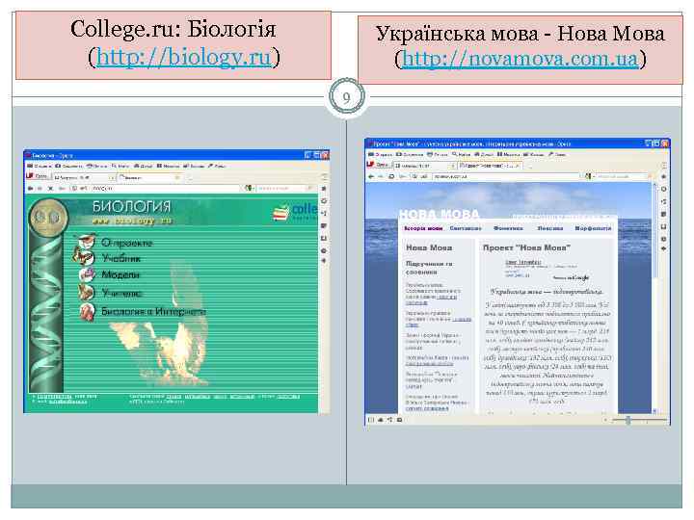This screenshot has height=520, width=694.
Task: Click the open toolbar item in Biology browser
Action: [40, 166]
